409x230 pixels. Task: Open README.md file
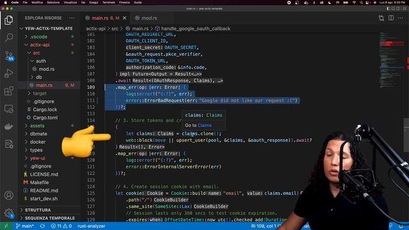coord(44,190)
